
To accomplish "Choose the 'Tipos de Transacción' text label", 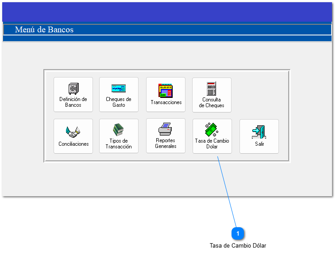I will pyautogui.click(x=119, y=144).
